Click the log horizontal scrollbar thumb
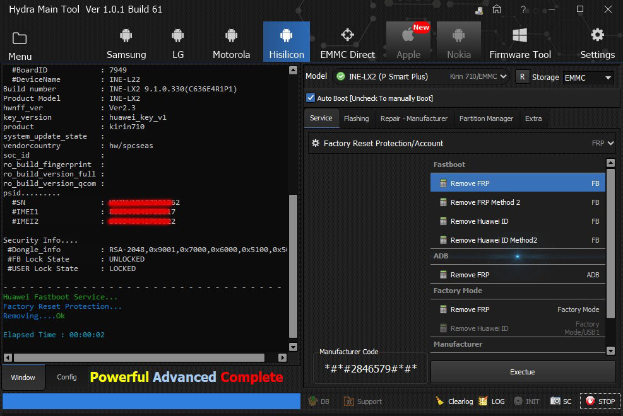This screenshot has height=416, width=623. click(139, 357)
